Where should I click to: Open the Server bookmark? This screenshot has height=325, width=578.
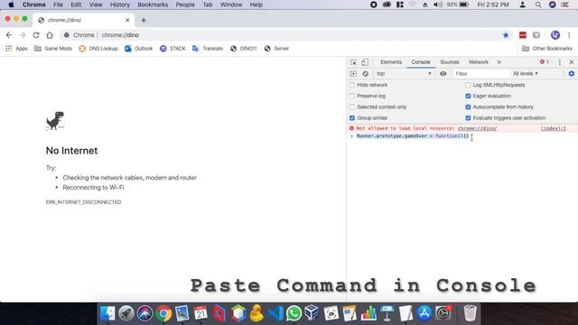point(276,49)
